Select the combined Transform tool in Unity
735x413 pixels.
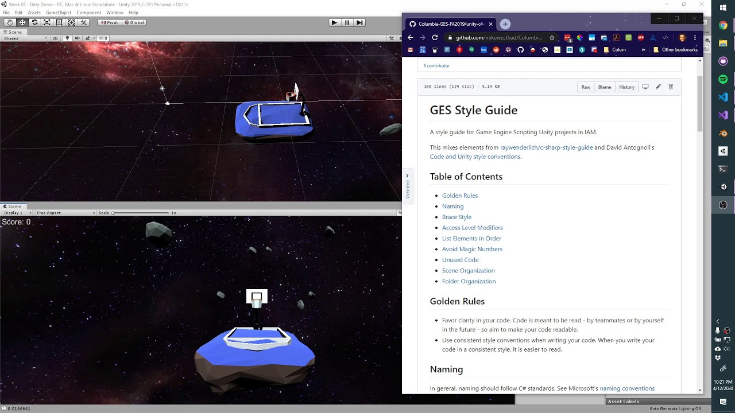71,22
